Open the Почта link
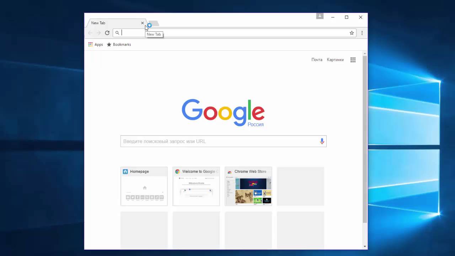 pos(317,60)
